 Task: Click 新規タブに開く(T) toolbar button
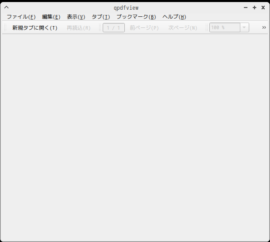(35, 28)
